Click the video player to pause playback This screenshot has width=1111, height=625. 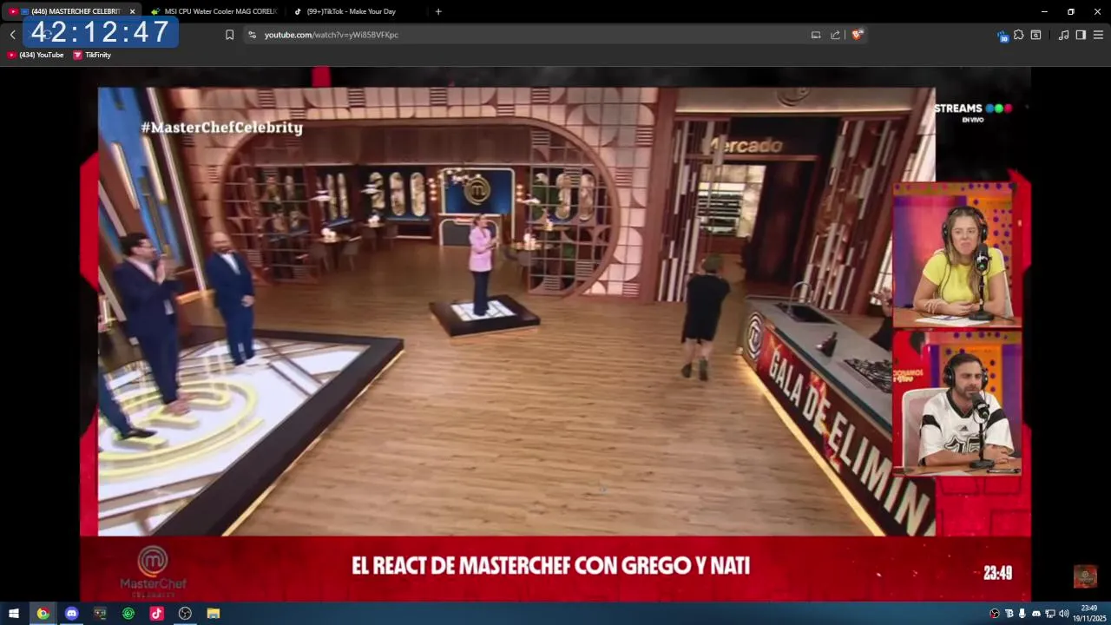click(555, 334)
